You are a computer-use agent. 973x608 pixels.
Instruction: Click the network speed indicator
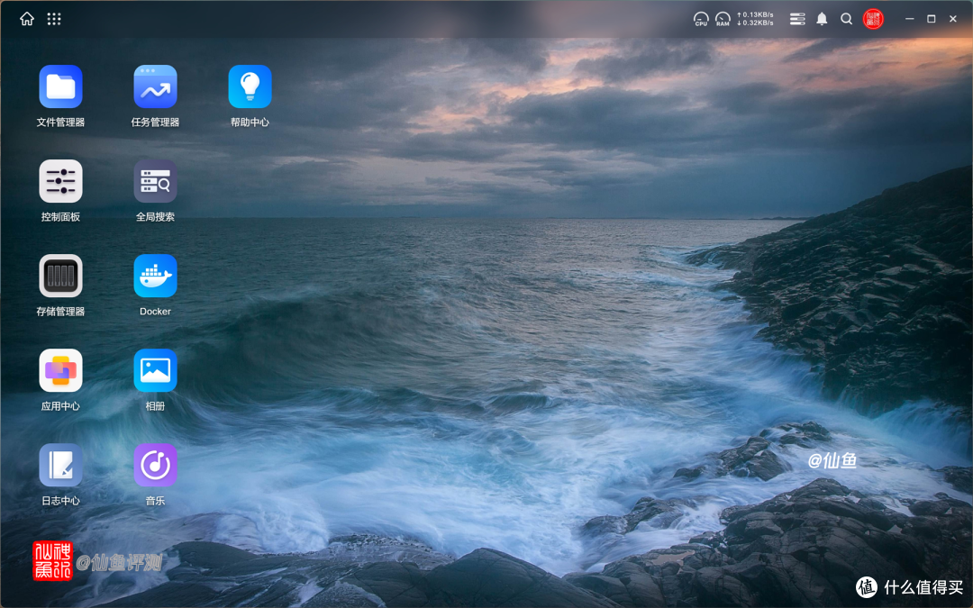coord(755,19)
